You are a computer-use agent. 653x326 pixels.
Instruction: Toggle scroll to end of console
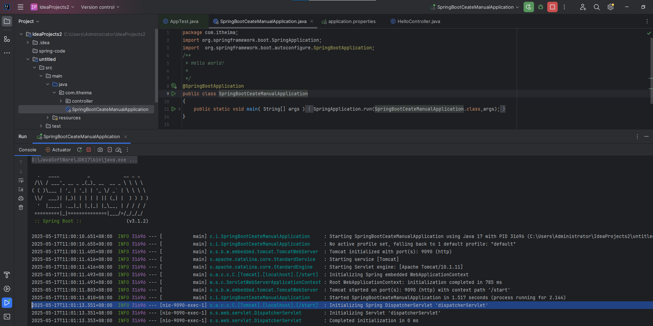21,189
